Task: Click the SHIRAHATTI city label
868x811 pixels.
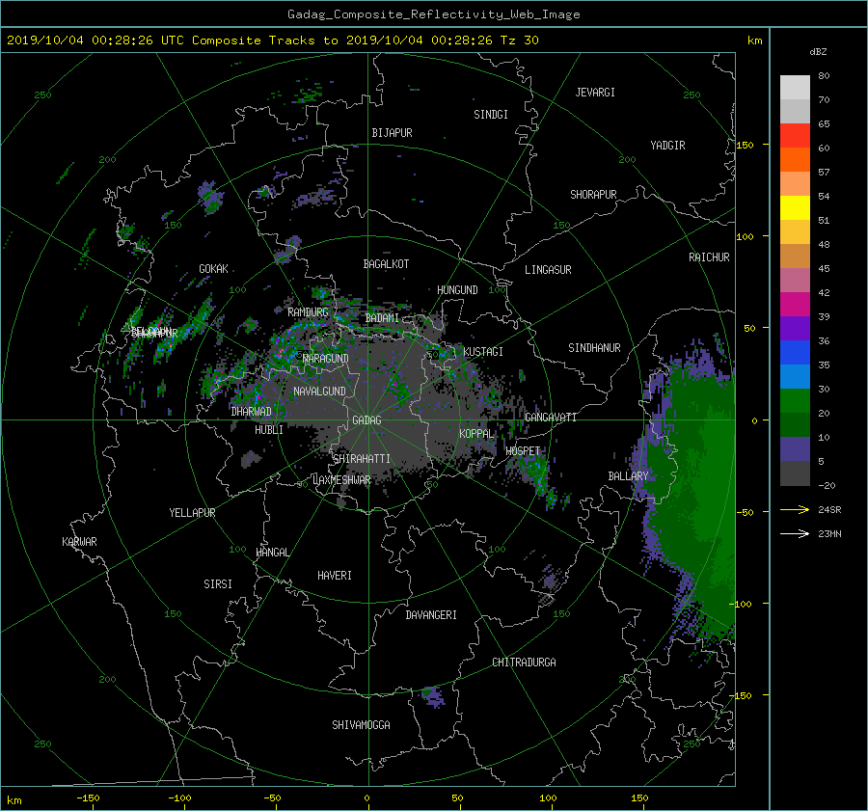Action: (362, 459)
